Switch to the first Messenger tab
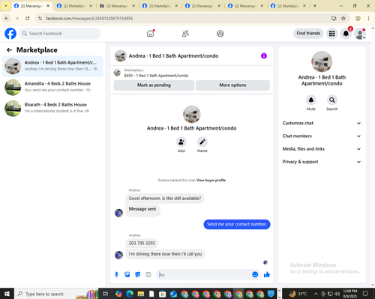The height and width of the screenshot is (299, 375). pos(32,6)
